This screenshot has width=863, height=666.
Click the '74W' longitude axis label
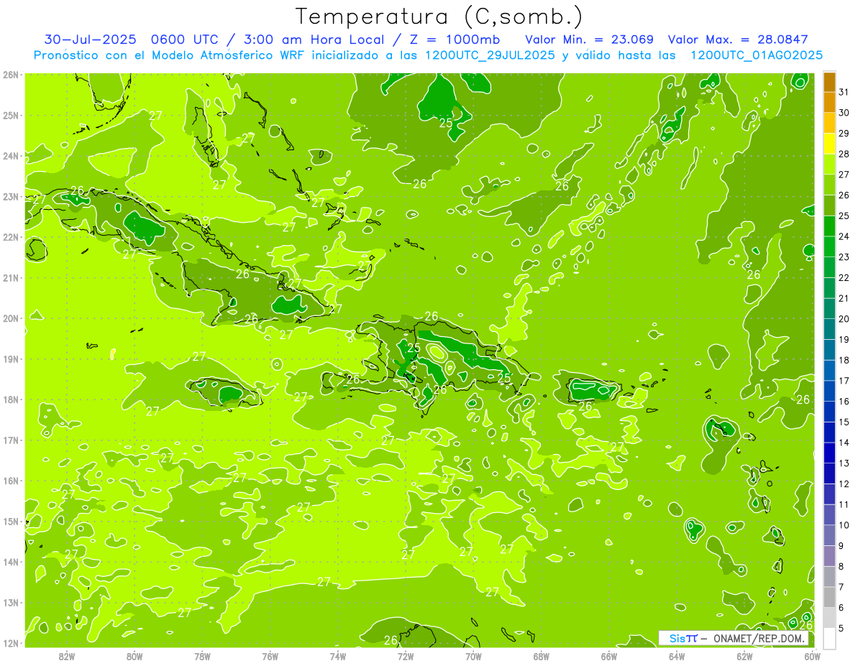click(338, 656)
